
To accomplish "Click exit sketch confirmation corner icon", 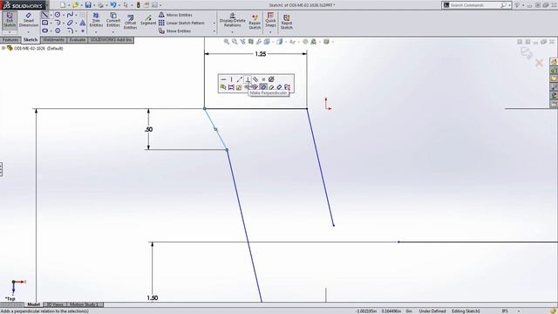I will point(527,53).
